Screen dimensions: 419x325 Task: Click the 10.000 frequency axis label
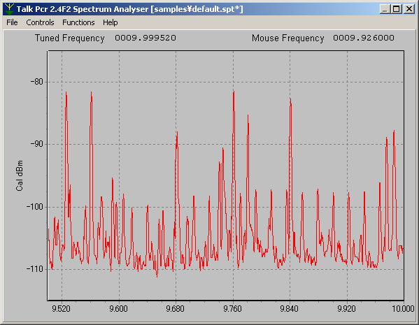pos(403,309)
